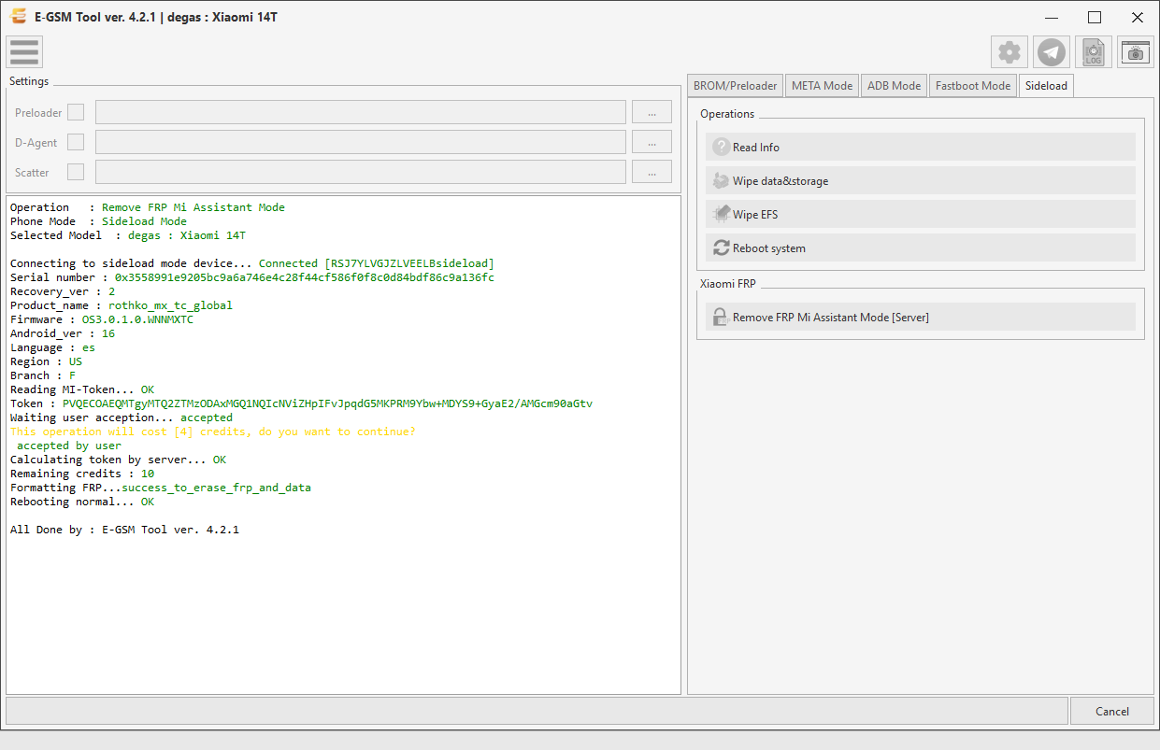Click the Wipe EFS chip icon

point(721,214)
